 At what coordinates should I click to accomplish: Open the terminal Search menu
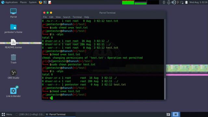point(67,17)
